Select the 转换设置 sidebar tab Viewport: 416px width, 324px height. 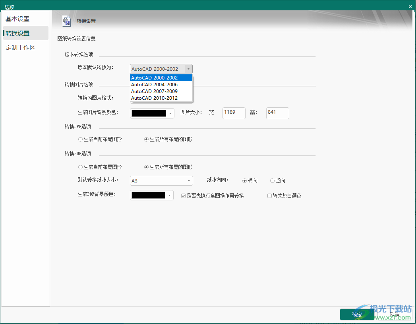pyautogui.click(x=26, y=33)
